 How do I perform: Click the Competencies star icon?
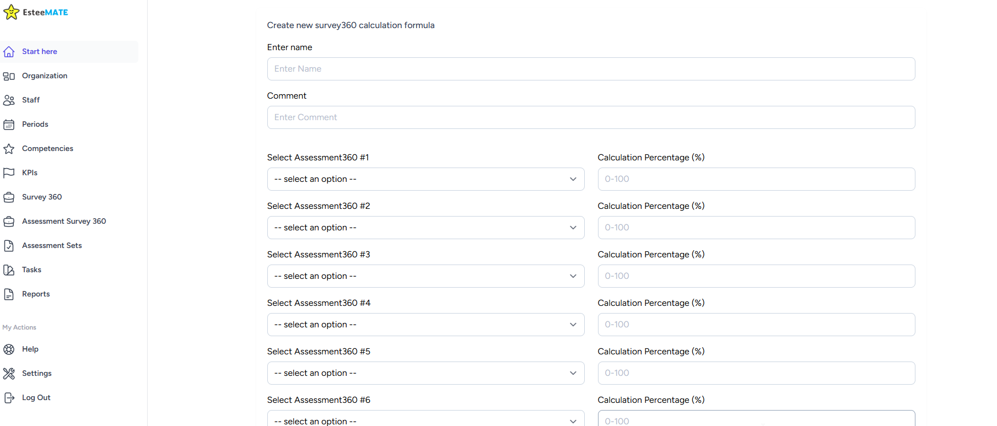point(9,149)
